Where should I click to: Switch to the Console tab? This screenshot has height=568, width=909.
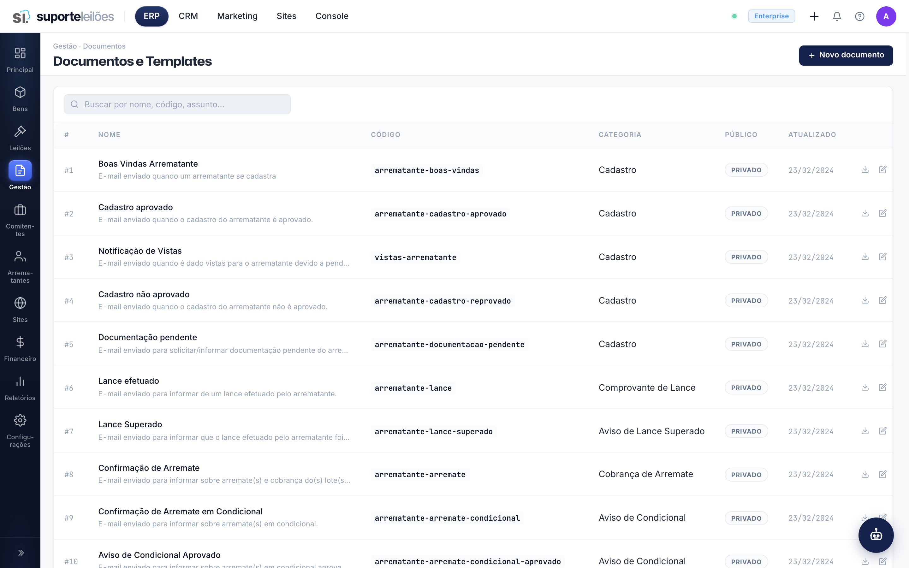(x=332, y=16)
